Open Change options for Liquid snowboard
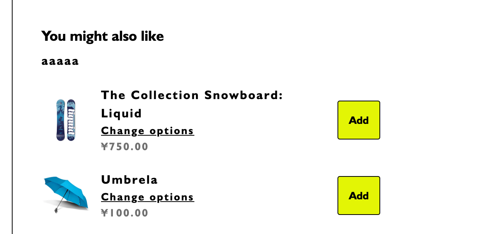The image size is (495, 234). (147, 131)
